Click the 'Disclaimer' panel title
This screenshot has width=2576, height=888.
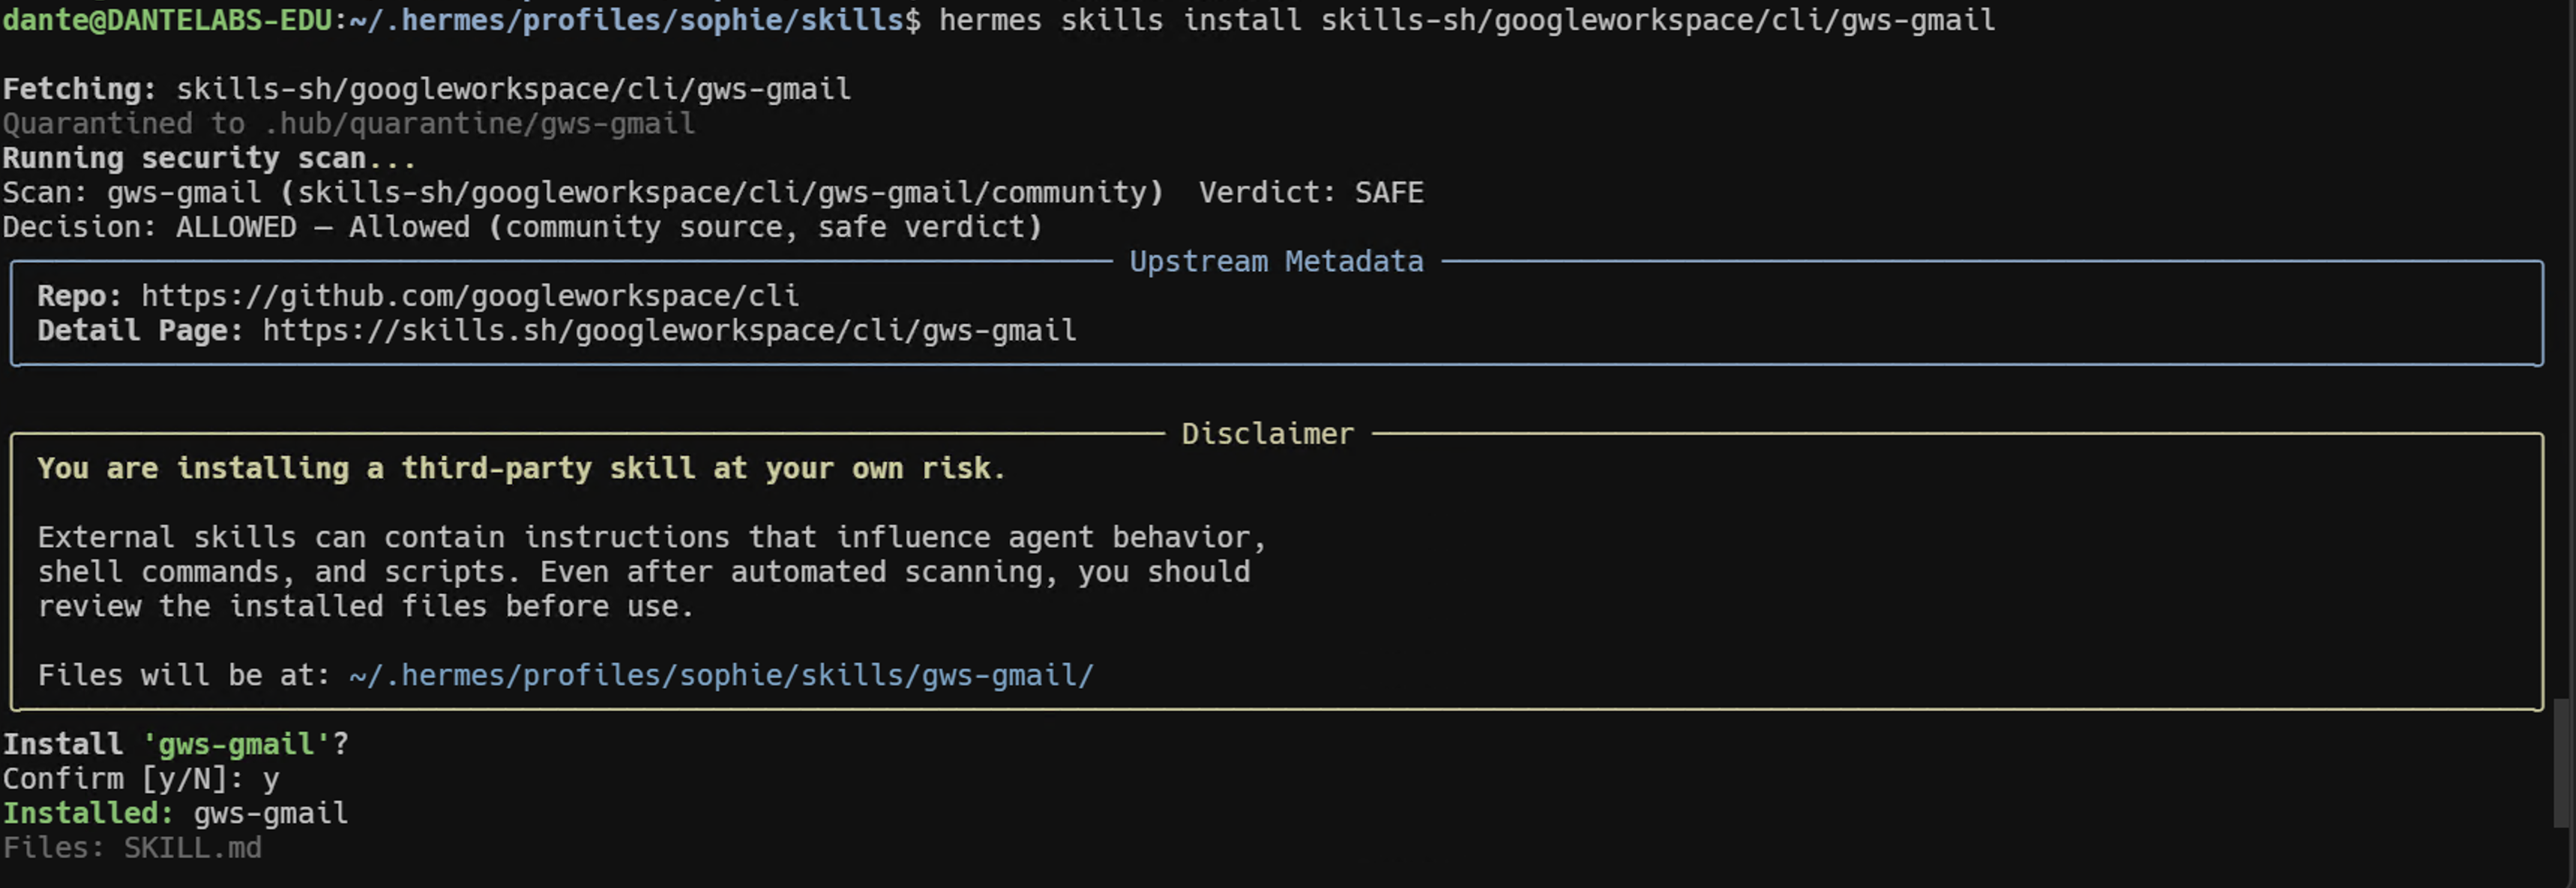1267,434
